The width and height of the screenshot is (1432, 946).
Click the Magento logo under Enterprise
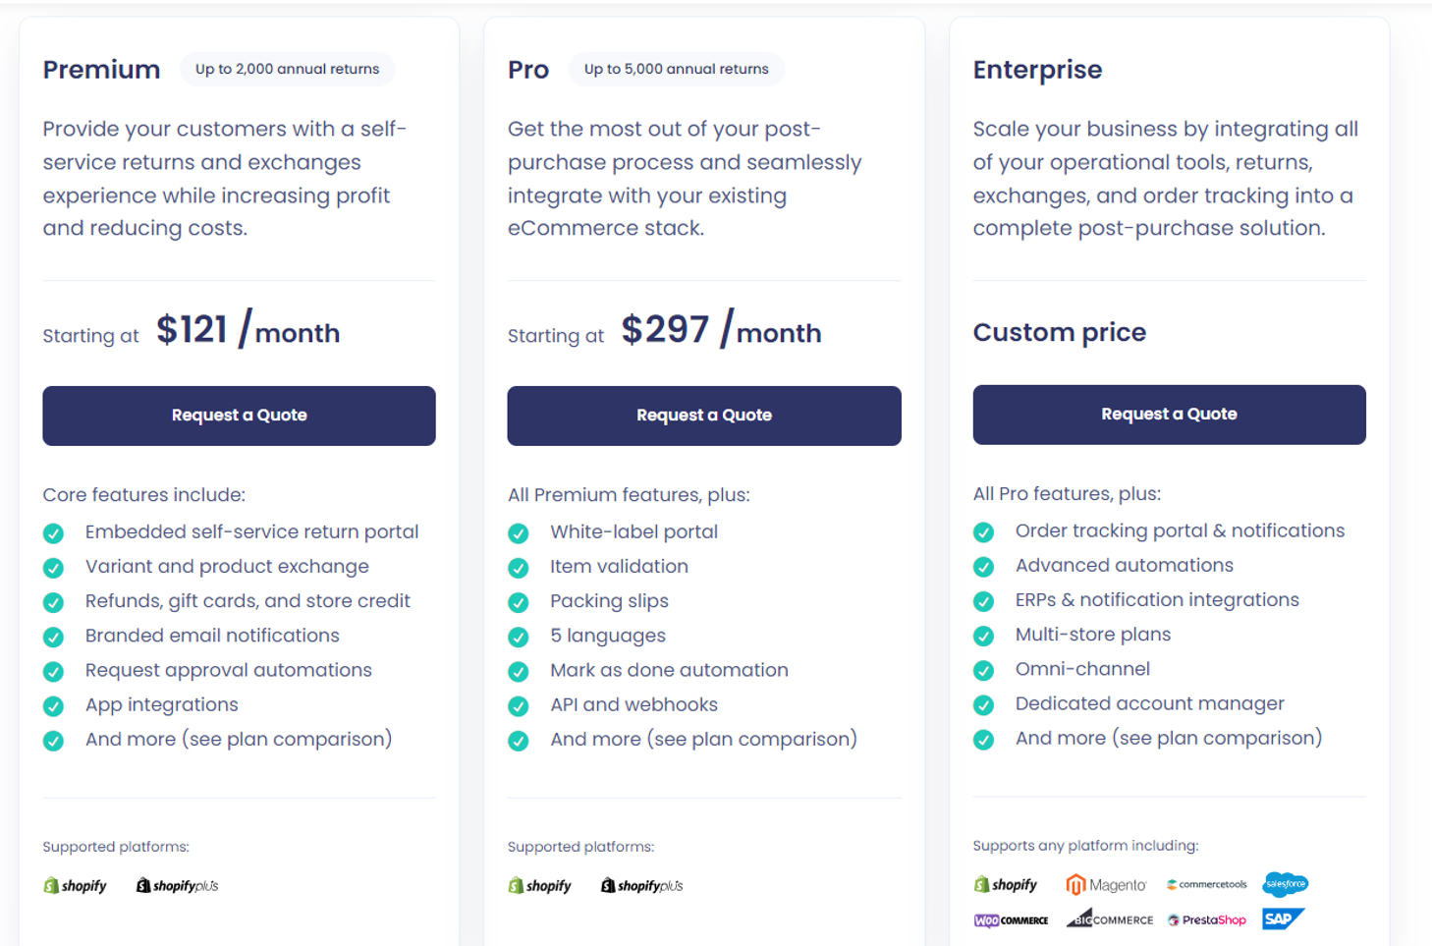(x=1107, y=883)
